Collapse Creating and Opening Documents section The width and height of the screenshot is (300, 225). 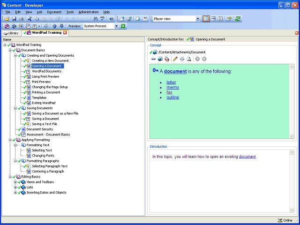point(15,55)
